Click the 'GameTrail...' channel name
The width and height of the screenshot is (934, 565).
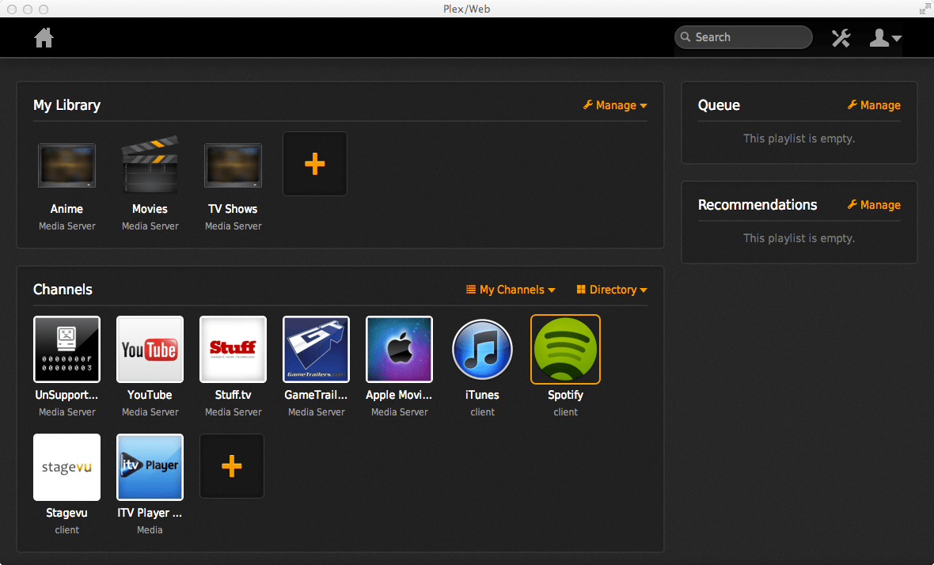[x=316, y=395]
